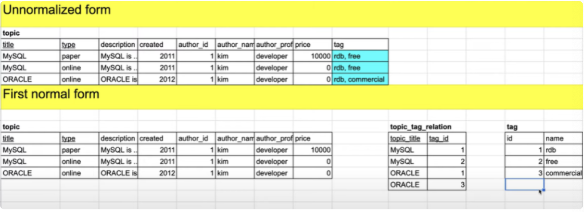The height and width of the screenshot is (212, 584).
Task: Select price 10000 in the First normal form table
Action: click(x=313, y=150)
